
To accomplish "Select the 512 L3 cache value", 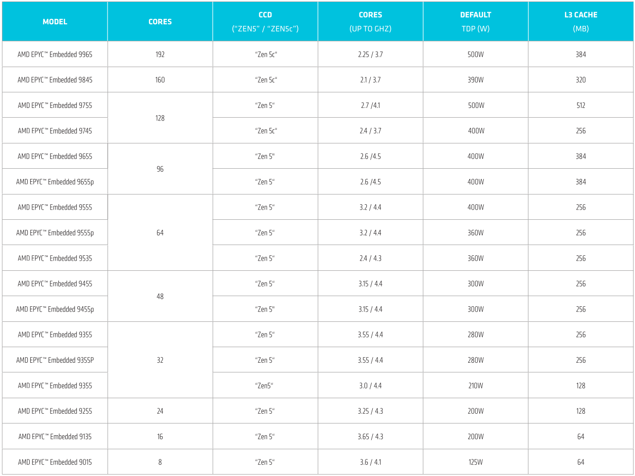I will pyautogui.click(x=581, y=106).
